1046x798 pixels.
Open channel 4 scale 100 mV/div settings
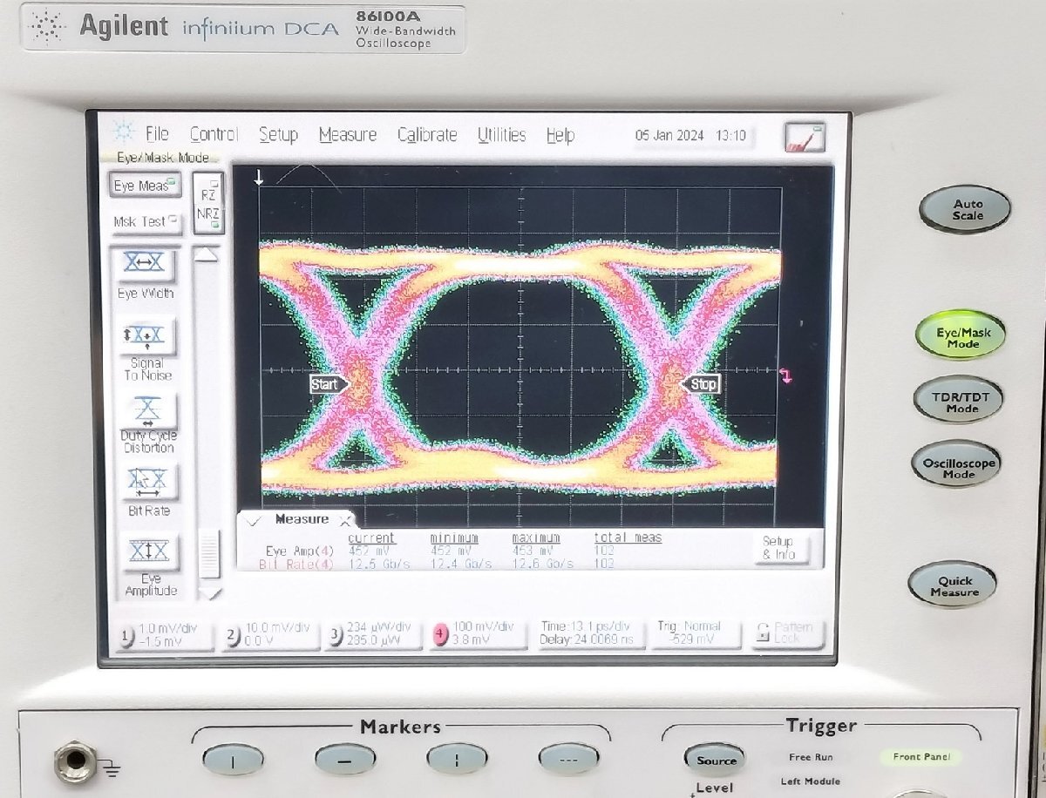point(477,635)
